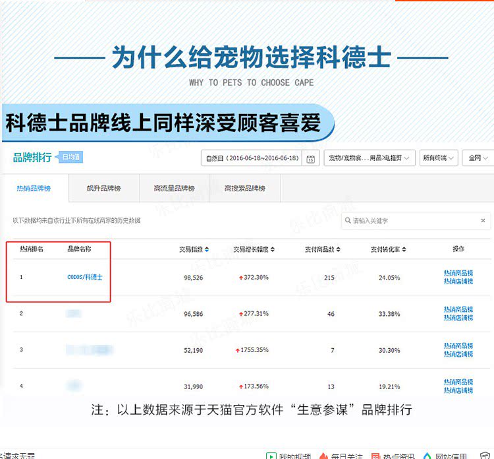Click 每日关注 flame icon in status bar

pyautogui.click(x=323, y=456)
